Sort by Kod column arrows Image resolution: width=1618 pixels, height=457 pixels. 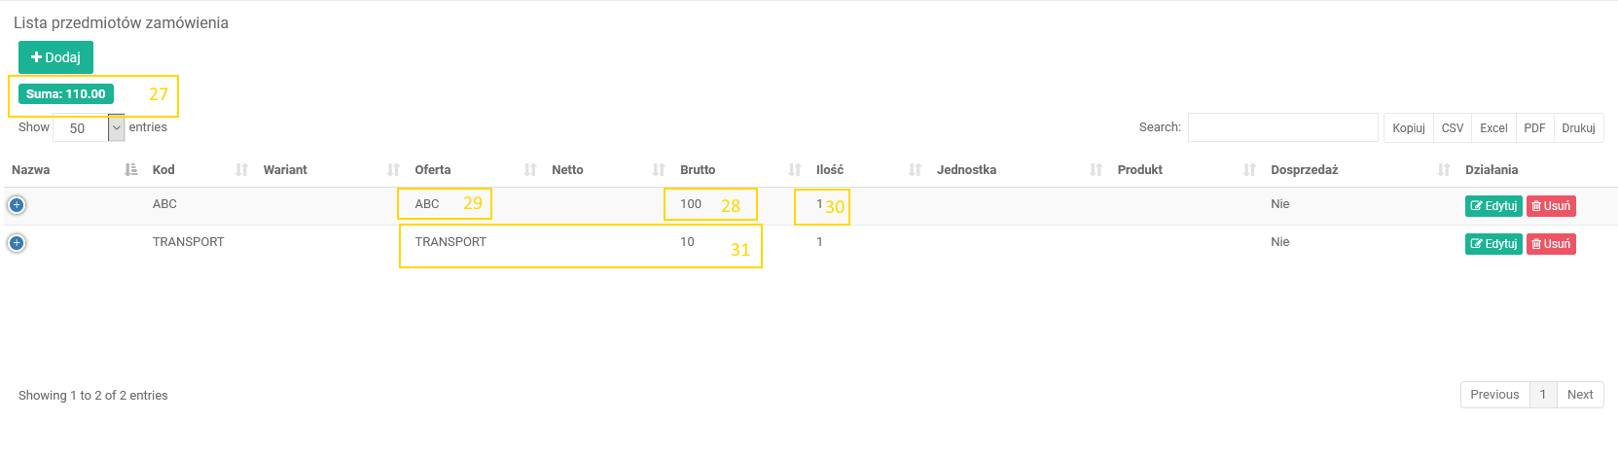[242, 170]
